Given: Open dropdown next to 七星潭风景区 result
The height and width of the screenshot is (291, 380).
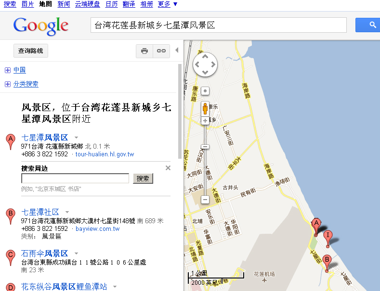Looking at the screenshot, I should (x=77, y=138).
